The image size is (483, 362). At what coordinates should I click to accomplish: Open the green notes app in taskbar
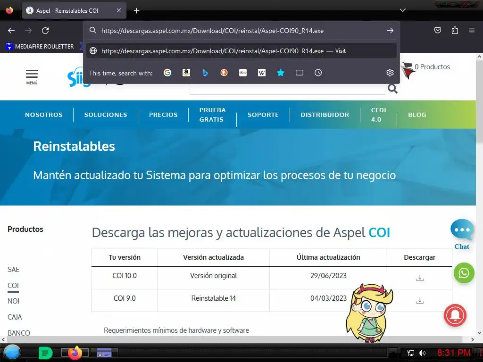pyautogui.click(x=45, y=353)
